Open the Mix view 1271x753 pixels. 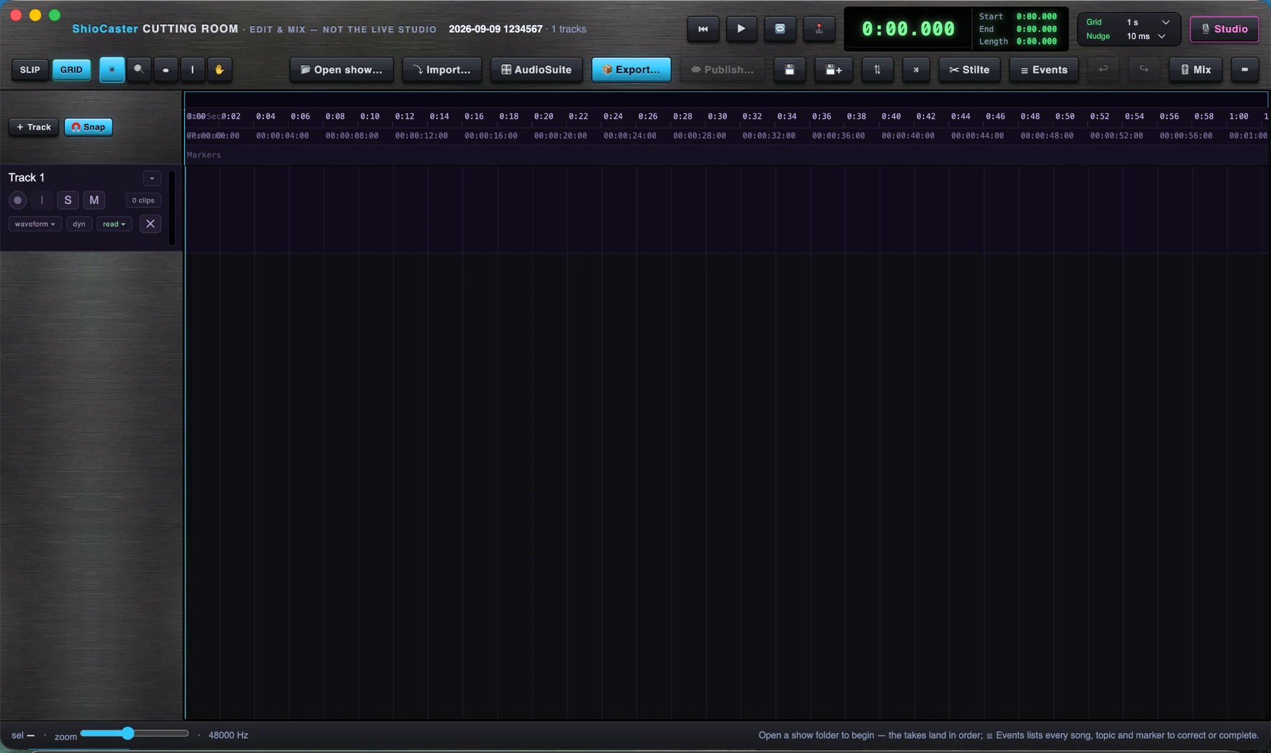click(x=1196, y=70)
